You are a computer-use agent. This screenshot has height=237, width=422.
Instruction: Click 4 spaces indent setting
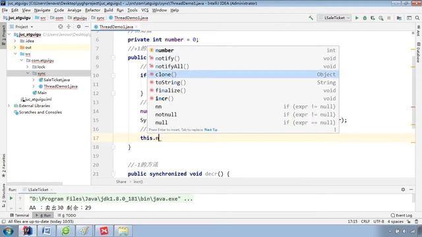[x=396, y=221]
